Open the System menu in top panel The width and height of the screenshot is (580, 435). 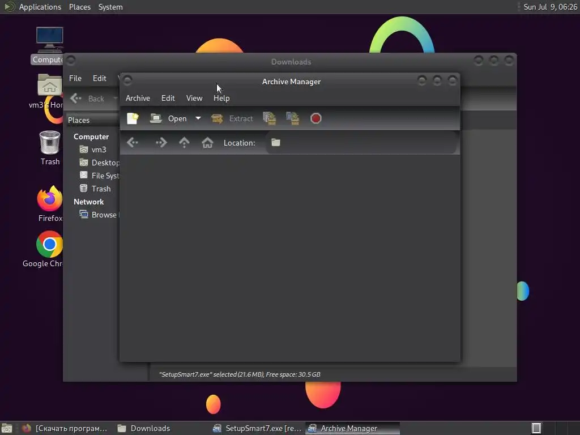(110, 7)
